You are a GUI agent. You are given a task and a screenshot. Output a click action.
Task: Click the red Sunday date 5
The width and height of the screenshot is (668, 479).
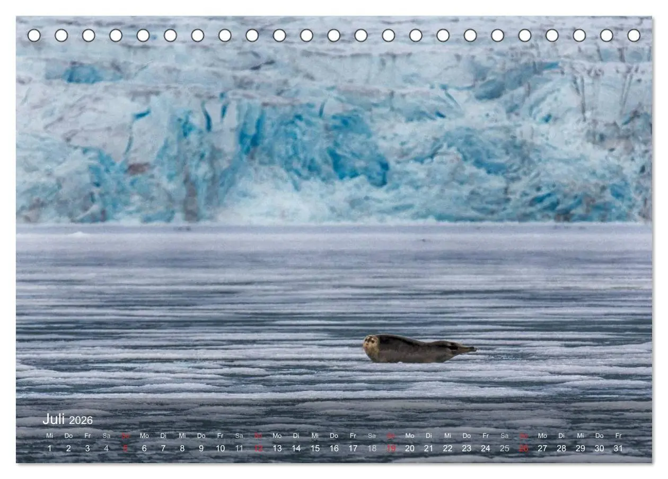coord(125,448)
